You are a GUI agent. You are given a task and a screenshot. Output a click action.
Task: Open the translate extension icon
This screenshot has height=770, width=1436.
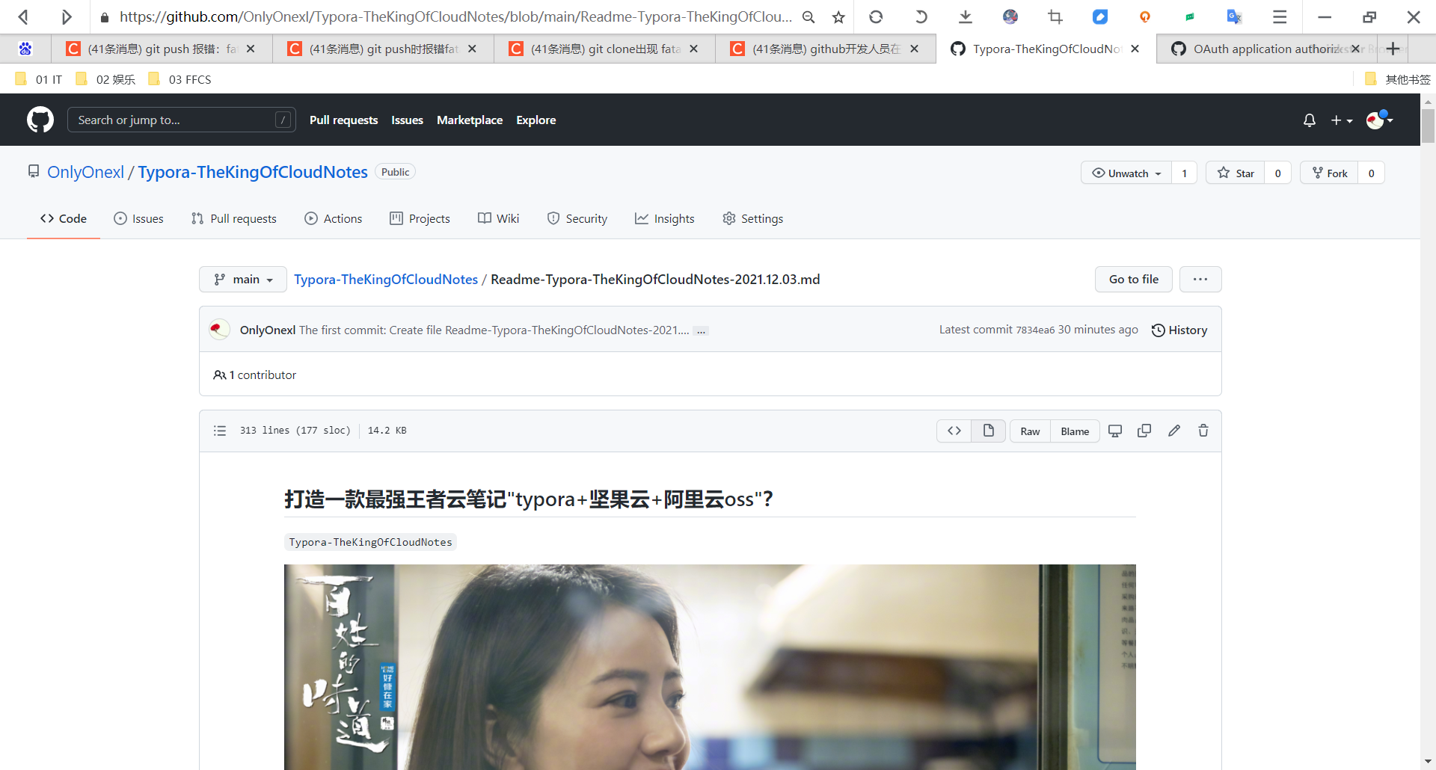1235,16
